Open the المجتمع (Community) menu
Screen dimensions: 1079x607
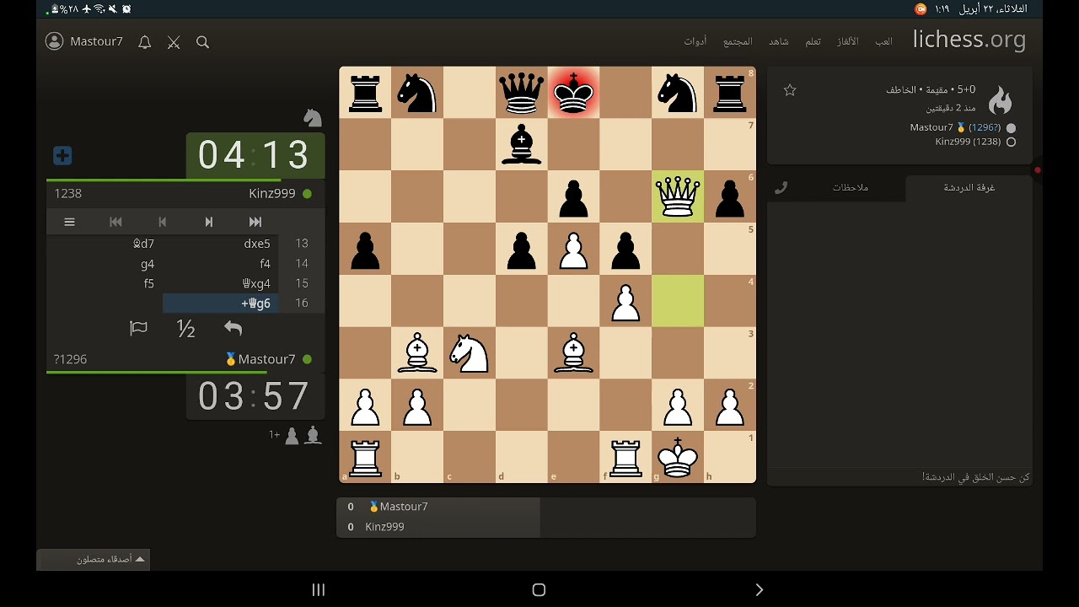click(x=737, y=41)
